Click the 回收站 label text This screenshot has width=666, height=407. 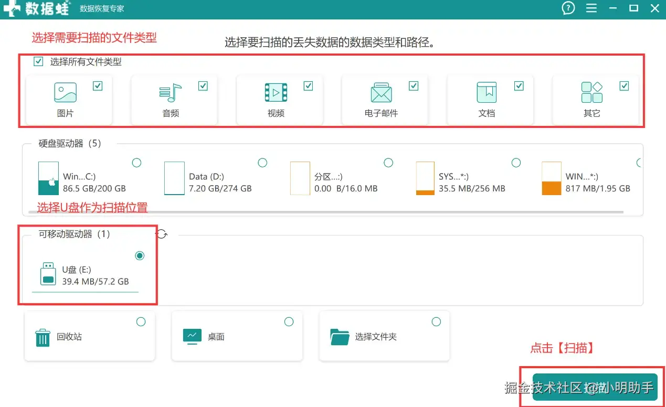pos(69,337)
